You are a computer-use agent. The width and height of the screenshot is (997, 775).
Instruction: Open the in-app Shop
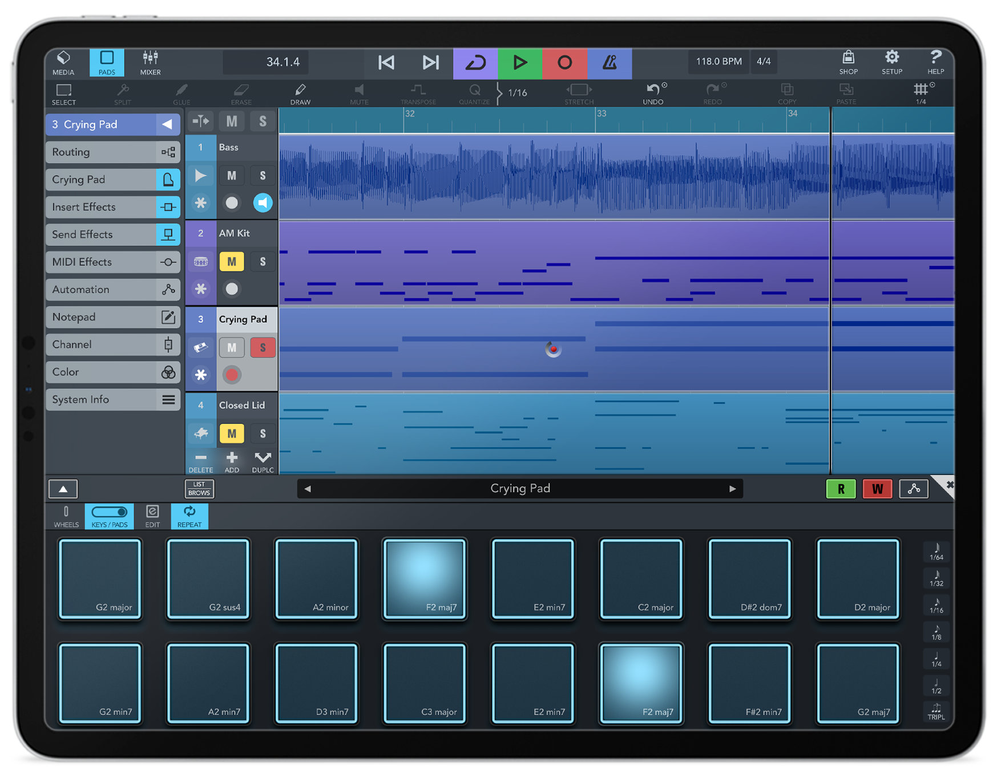click(x=849, y=62)
